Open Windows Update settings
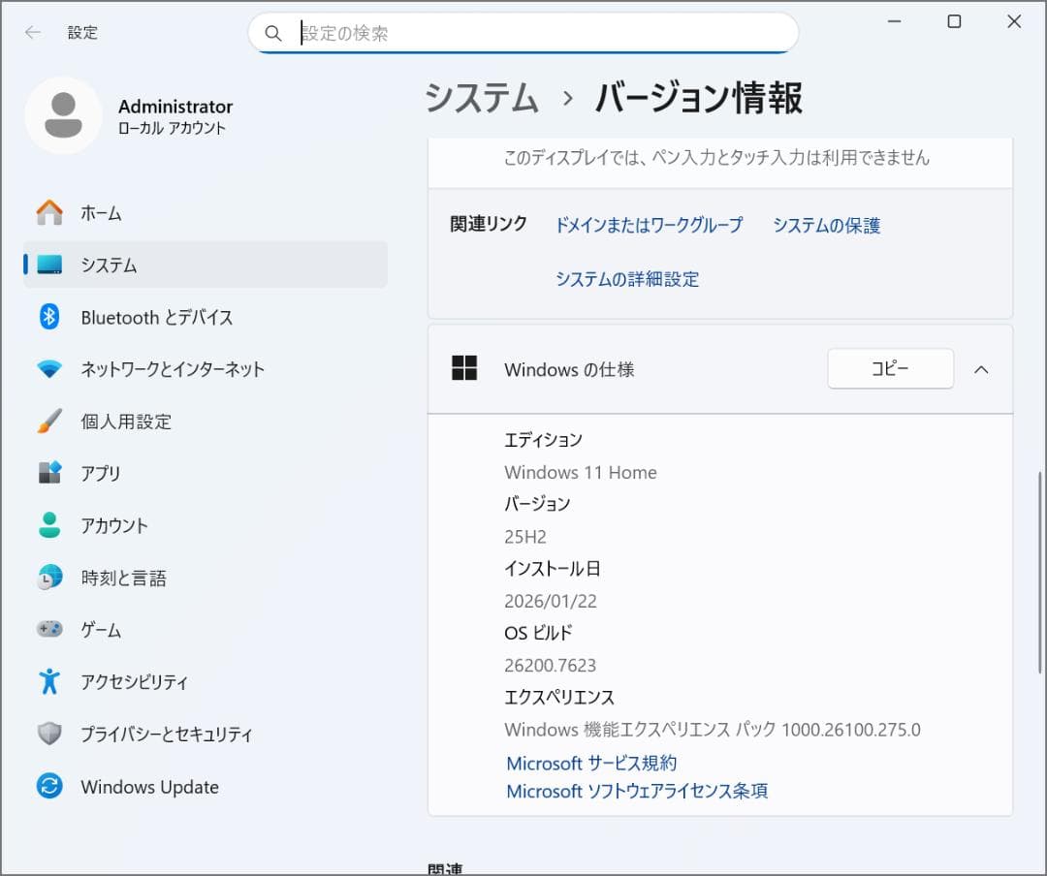1047x876 pixels. (x=149, y=787)
